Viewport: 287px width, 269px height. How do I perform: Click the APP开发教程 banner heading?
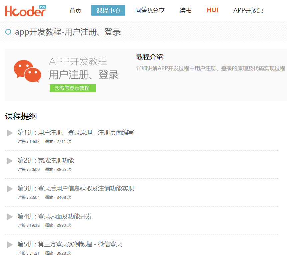[x=78, y=62]
